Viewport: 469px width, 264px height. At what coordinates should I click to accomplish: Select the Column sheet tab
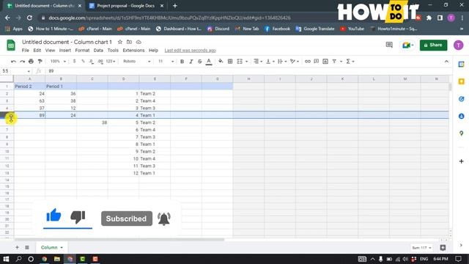(51, 248)
